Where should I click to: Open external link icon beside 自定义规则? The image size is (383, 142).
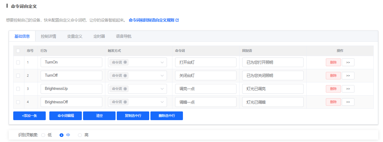tap(177, 20)
